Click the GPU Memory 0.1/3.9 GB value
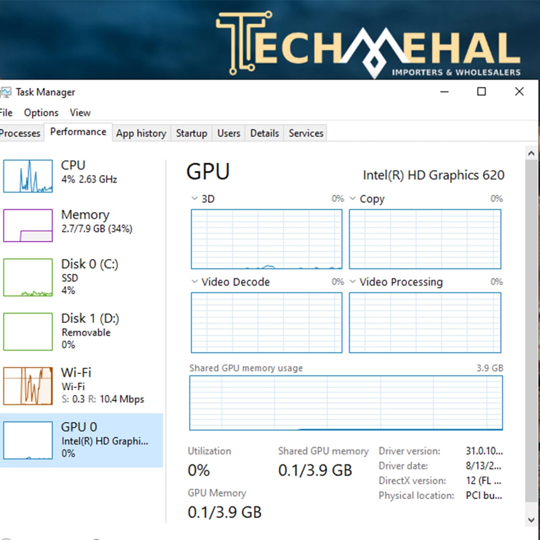Image resolution: width=540 pixels, height=540 pixels. point(224,512)
